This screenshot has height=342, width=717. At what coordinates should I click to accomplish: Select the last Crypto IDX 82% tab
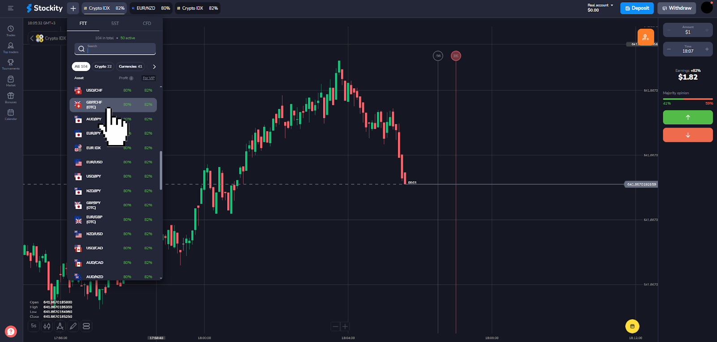[197, 8]
